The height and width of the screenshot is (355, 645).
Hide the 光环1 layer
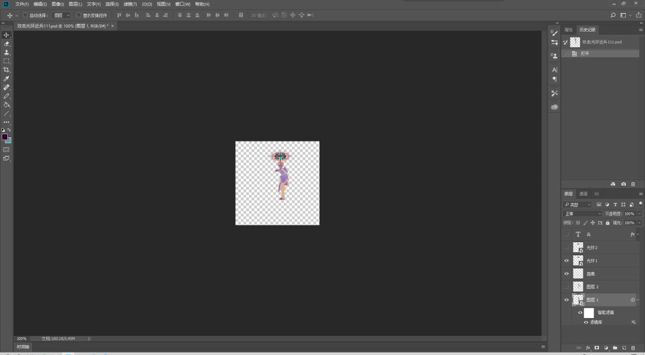point(566,261)
